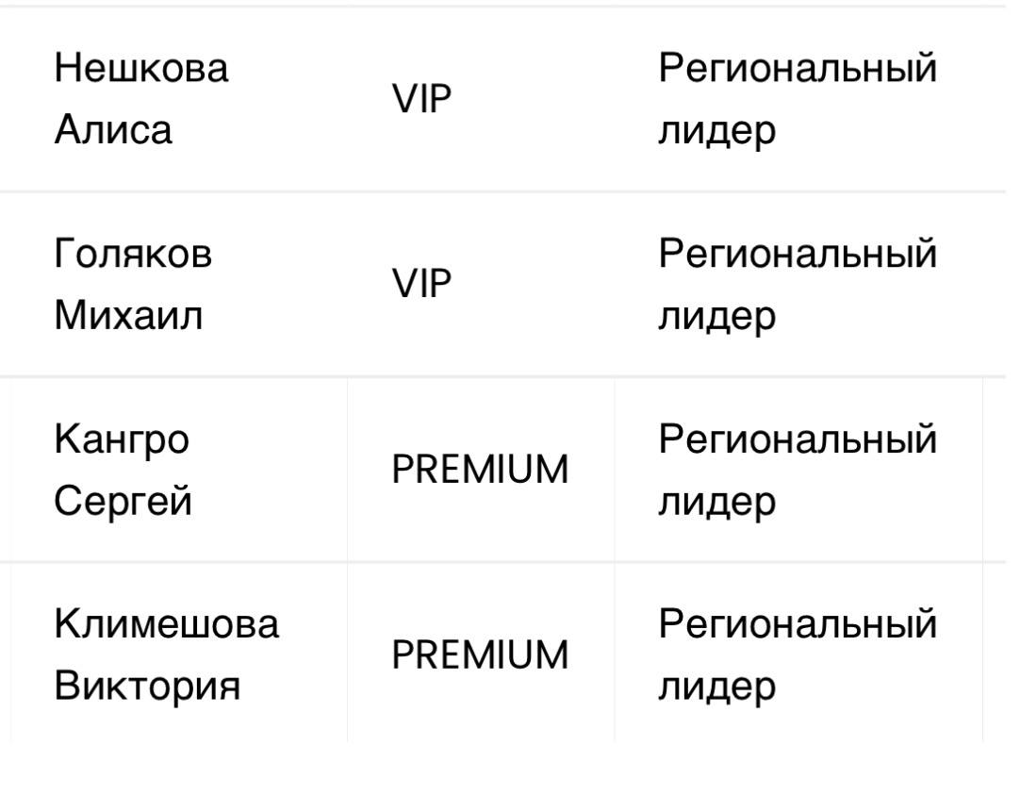This screenshot has height=795, width=1020.
Task: Click Региональный лидер cell in Климешова row
Action: [798, 654]
